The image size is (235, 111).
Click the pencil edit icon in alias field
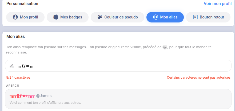(x=12, y=66)
